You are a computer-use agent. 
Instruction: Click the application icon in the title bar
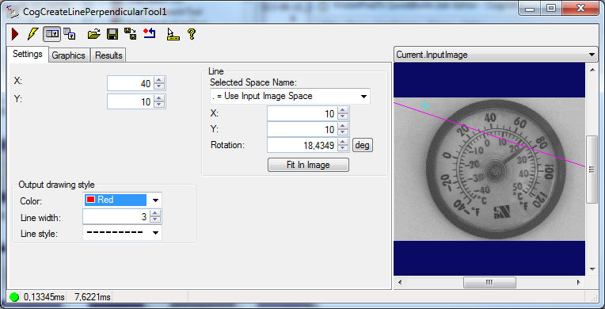click(13, 12)
